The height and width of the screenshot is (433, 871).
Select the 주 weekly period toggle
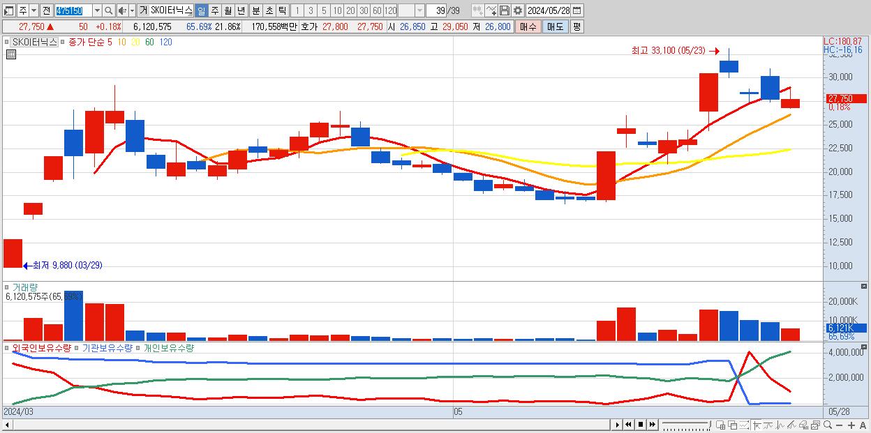[x=214, y=10]
